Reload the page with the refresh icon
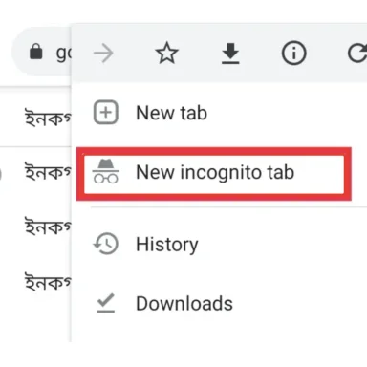Viewport: 367px width, 367px height. click(x=357, y=54)
